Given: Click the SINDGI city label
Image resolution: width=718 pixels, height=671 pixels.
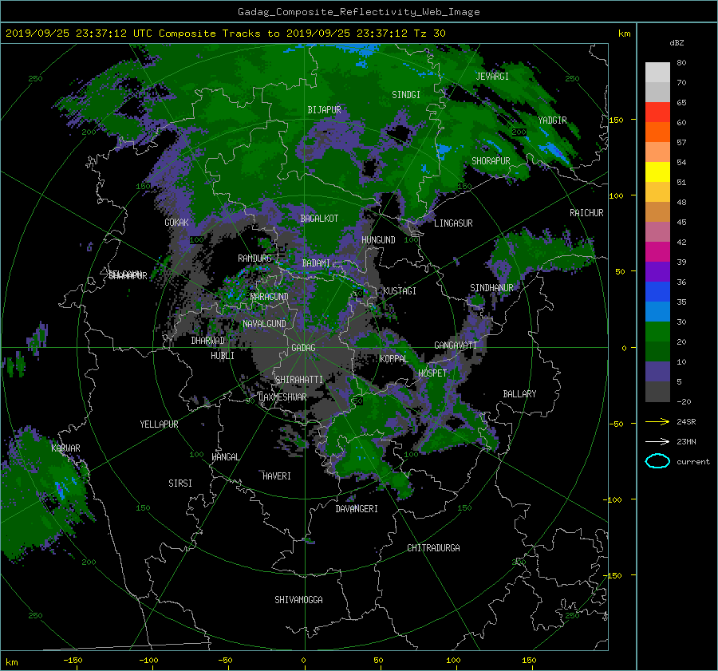Looking at the screenshot, I should (x=406, y=95).
